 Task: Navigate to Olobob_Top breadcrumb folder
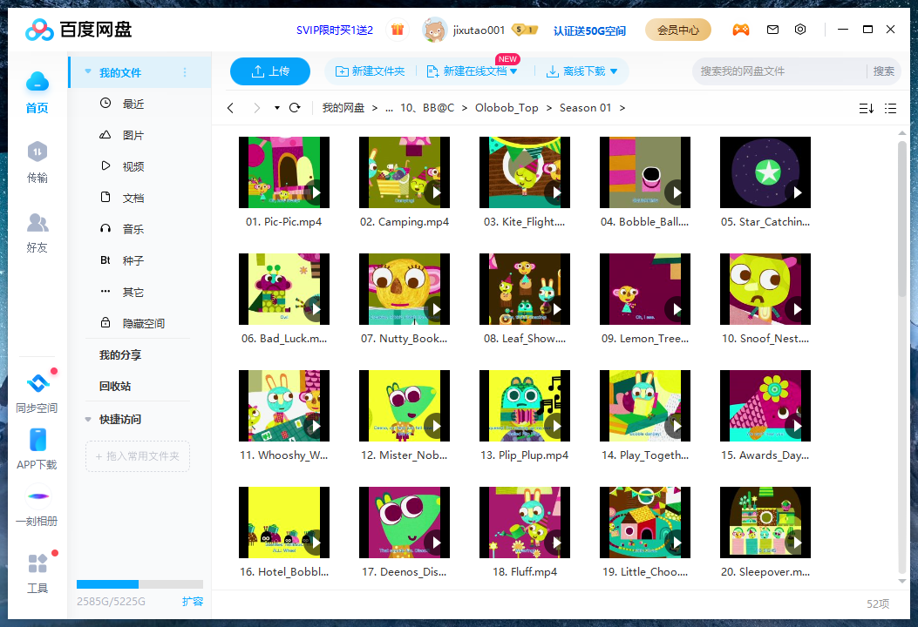(x=507, y=108)
